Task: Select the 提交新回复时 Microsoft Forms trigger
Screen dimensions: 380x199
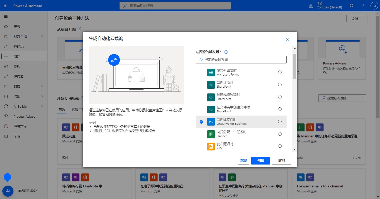Action: [x=241, y=72]
